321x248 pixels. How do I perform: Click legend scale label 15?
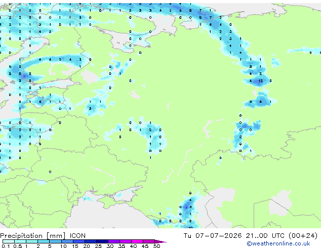click(x=75, y=246)
